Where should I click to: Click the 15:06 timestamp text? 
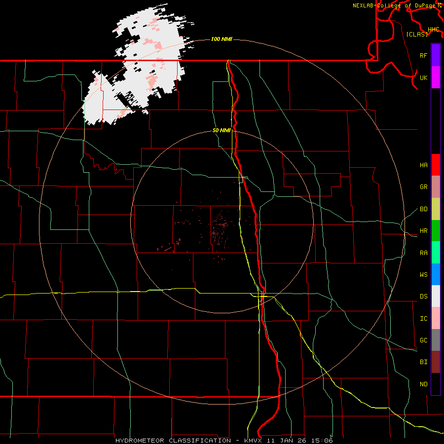[323, 441]
